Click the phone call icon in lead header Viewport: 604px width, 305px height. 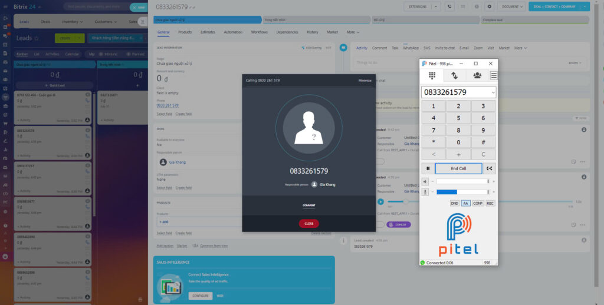[x=450, y=6]
